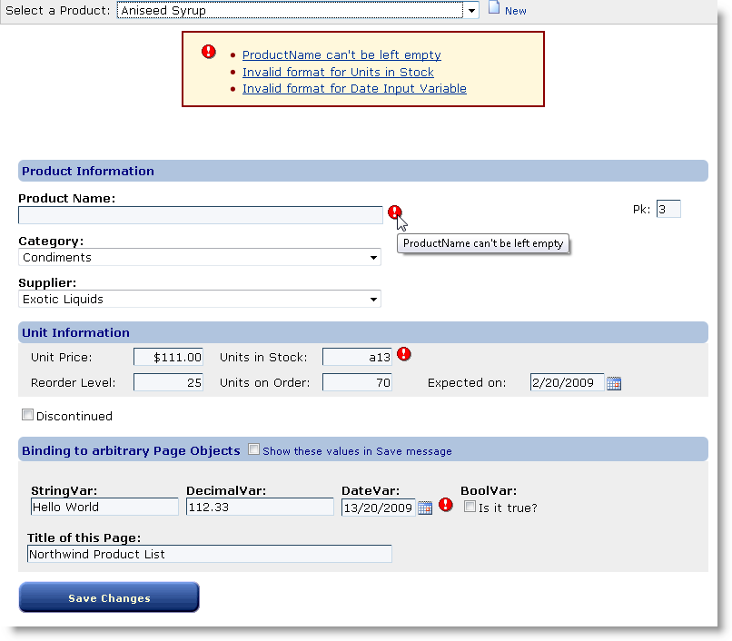Open the calendar picker for Expected on
The width and height of the screenshot is (732, 641).
point(614,383)
